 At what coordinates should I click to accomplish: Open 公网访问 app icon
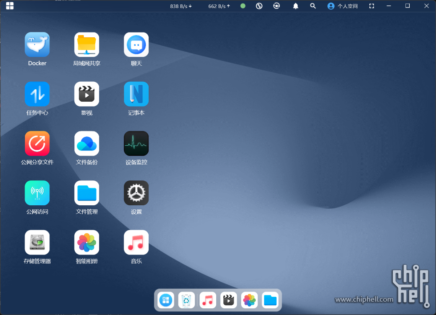tap(37, 193)
